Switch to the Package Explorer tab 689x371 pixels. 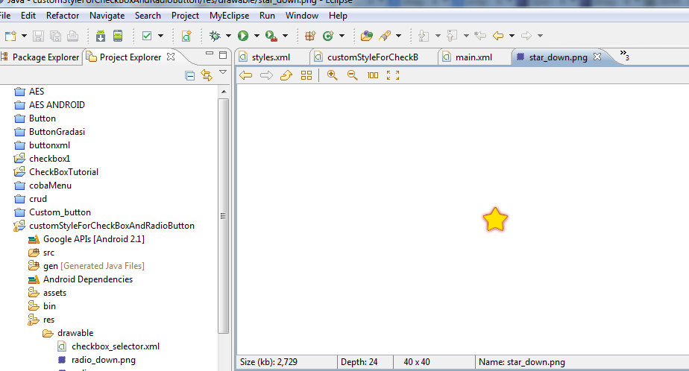pos(45,57)
